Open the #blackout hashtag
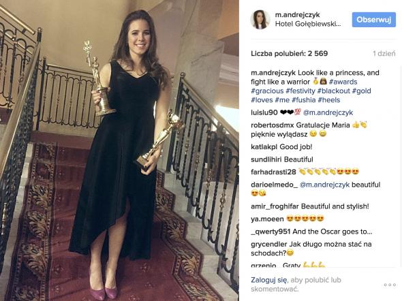 point(333,91)
